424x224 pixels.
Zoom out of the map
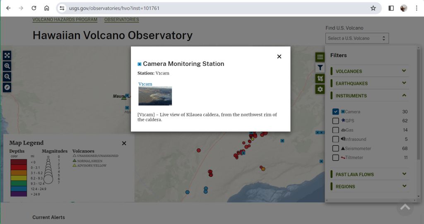pyautogui.click(x=7, y=77)
